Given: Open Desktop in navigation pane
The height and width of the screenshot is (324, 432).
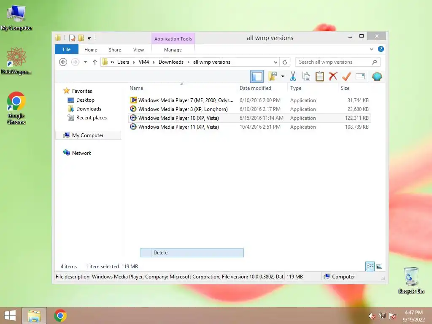Looking at the screenshot, I should 85,100.
